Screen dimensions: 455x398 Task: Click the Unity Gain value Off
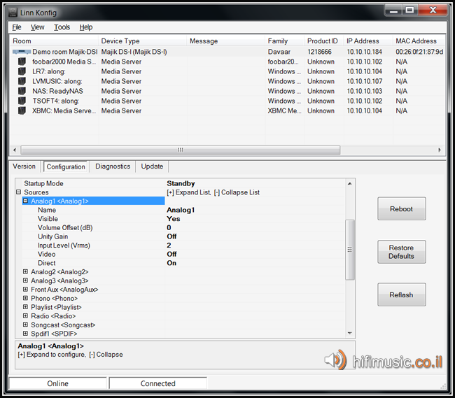pyautogui.click(x=171, y=236)
